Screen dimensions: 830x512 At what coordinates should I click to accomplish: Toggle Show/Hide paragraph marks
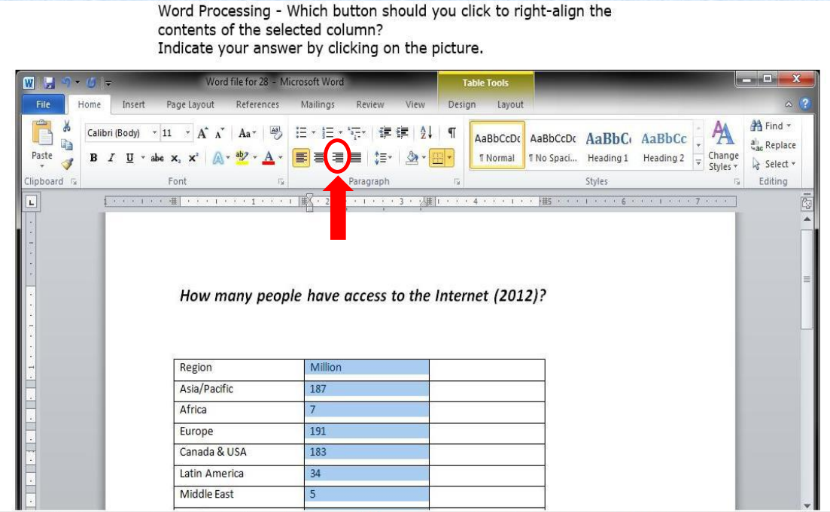451,132
